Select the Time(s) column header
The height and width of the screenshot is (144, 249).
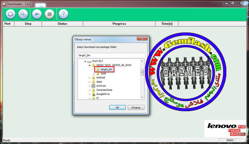pos(167,24)
